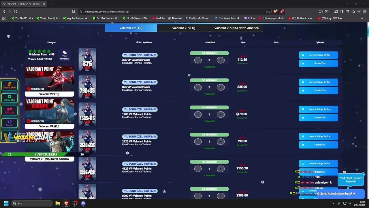This screenshot has width=369, height=208.
Task: Open 7/24 Canlı Yardım Hizmeti chat bubble
Action: (x=351, y=180)
